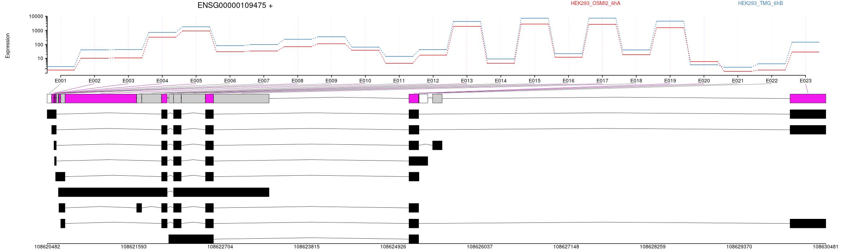
Task: Click genomic coordinate 108620482
Action: [x=47, y=247]
